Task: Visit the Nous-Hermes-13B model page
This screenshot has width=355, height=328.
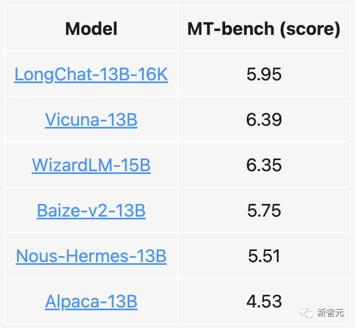Action: coord(91,256)
